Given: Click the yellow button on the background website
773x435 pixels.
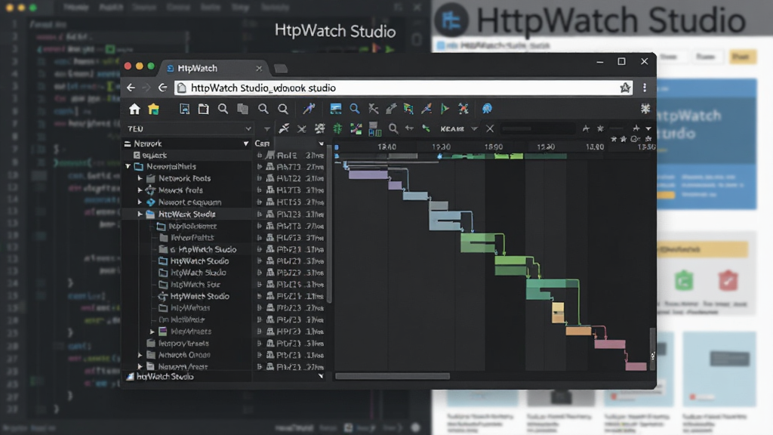Looking at the screenshot, I should pos(741,57).
